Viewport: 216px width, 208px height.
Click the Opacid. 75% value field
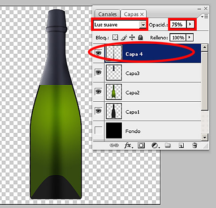pyautogui.click(x=178, y=24)
